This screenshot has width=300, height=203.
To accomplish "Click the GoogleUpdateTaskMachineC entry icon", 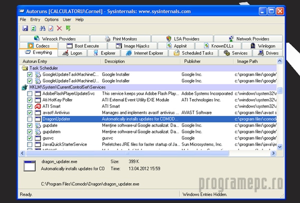I will (x=37, y=74).
